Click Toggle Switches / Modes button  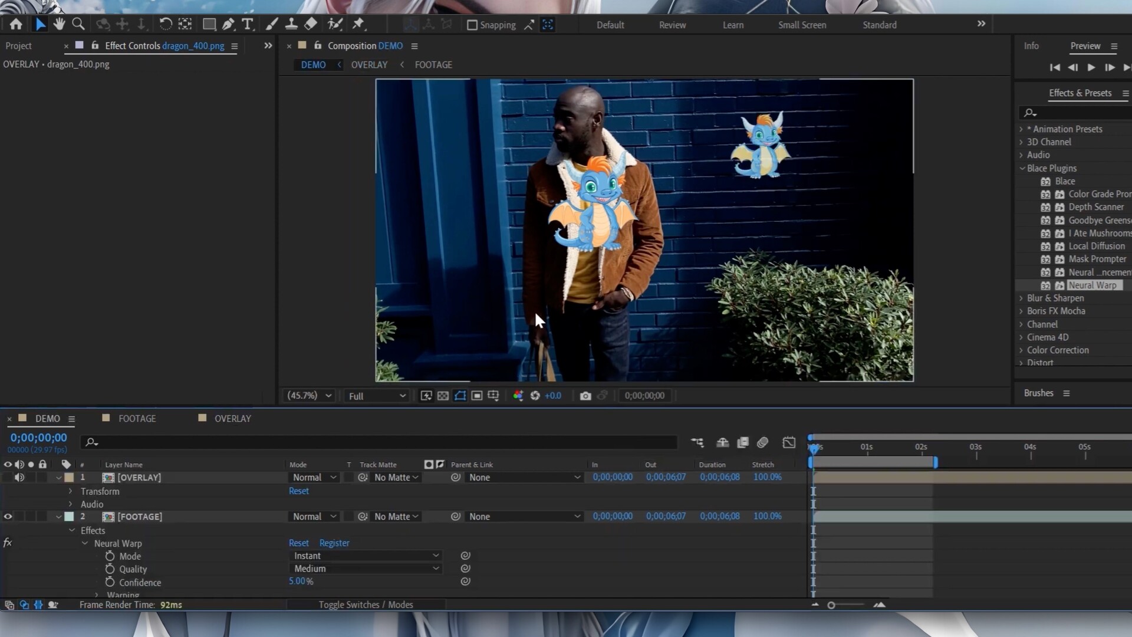pyautogui.click(x=366, y=605)
